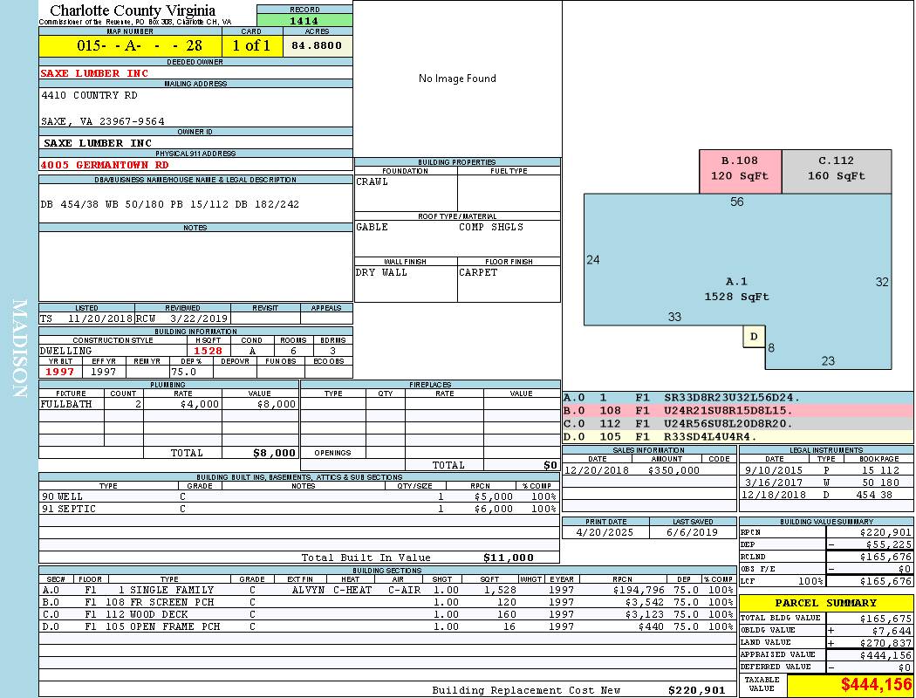Select section D.0 OPEN FRAME PCH row
The height and width of the screenshot is (698, 916).
pos(387,626)
